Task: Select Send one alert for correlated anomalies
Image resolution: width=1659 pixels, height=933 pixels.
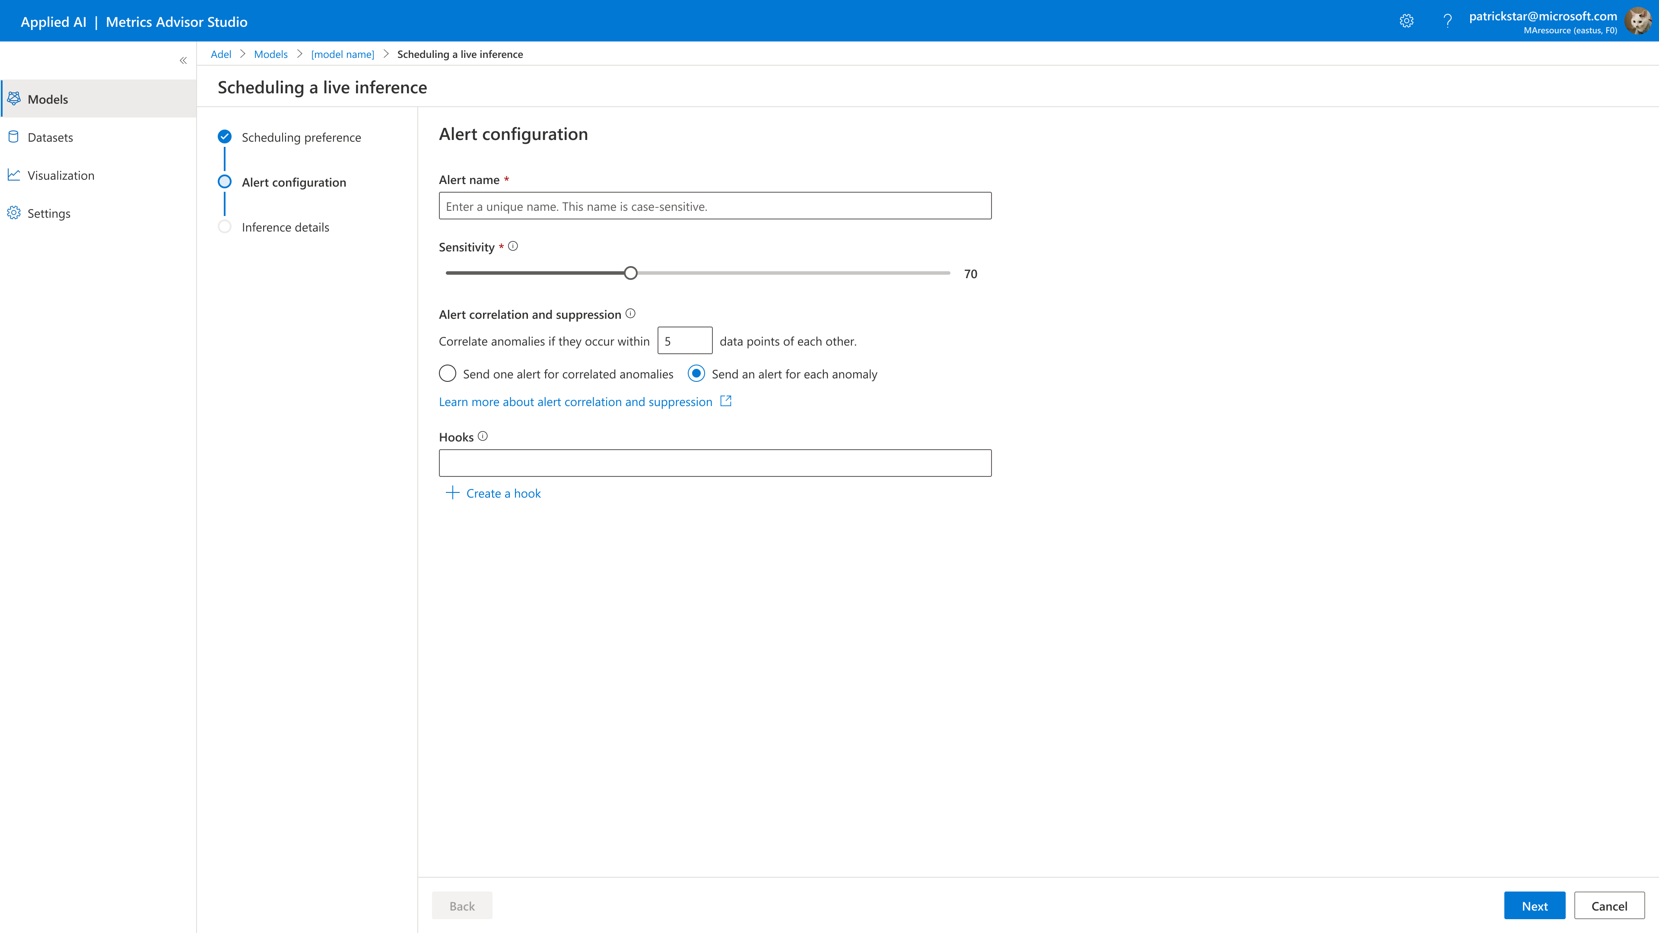Action: (448, 374)
